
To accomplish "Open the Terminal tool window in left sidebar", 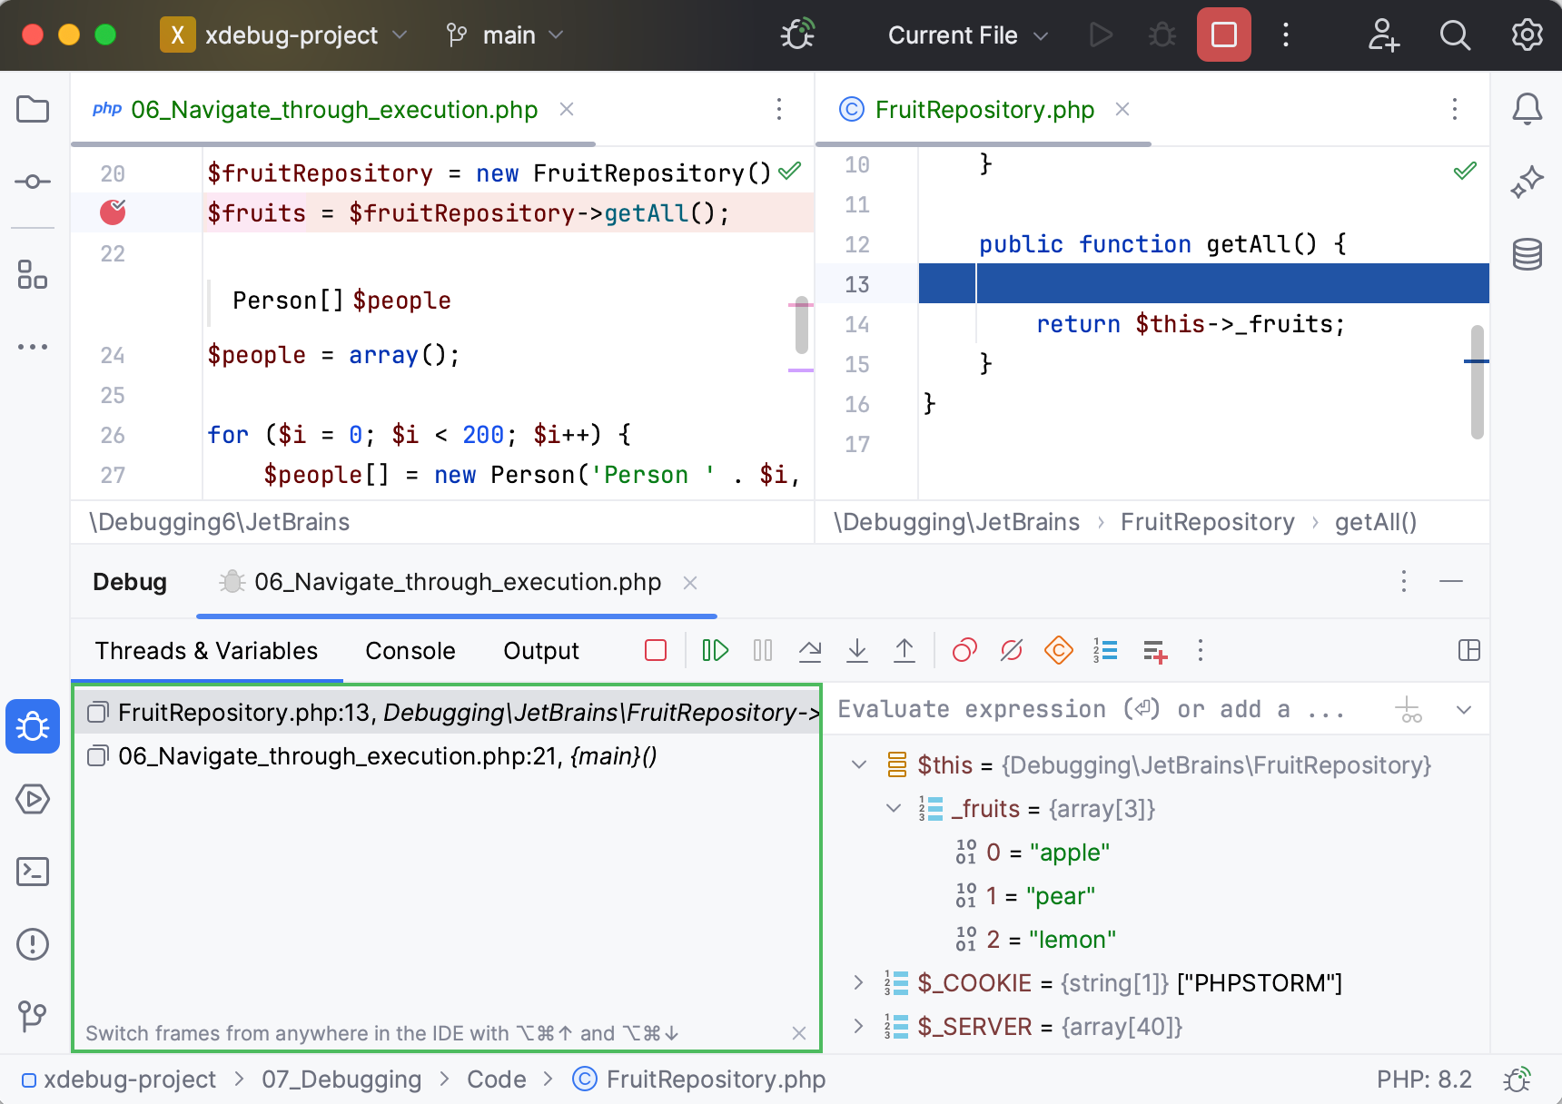I will click(x=33, y=872).
